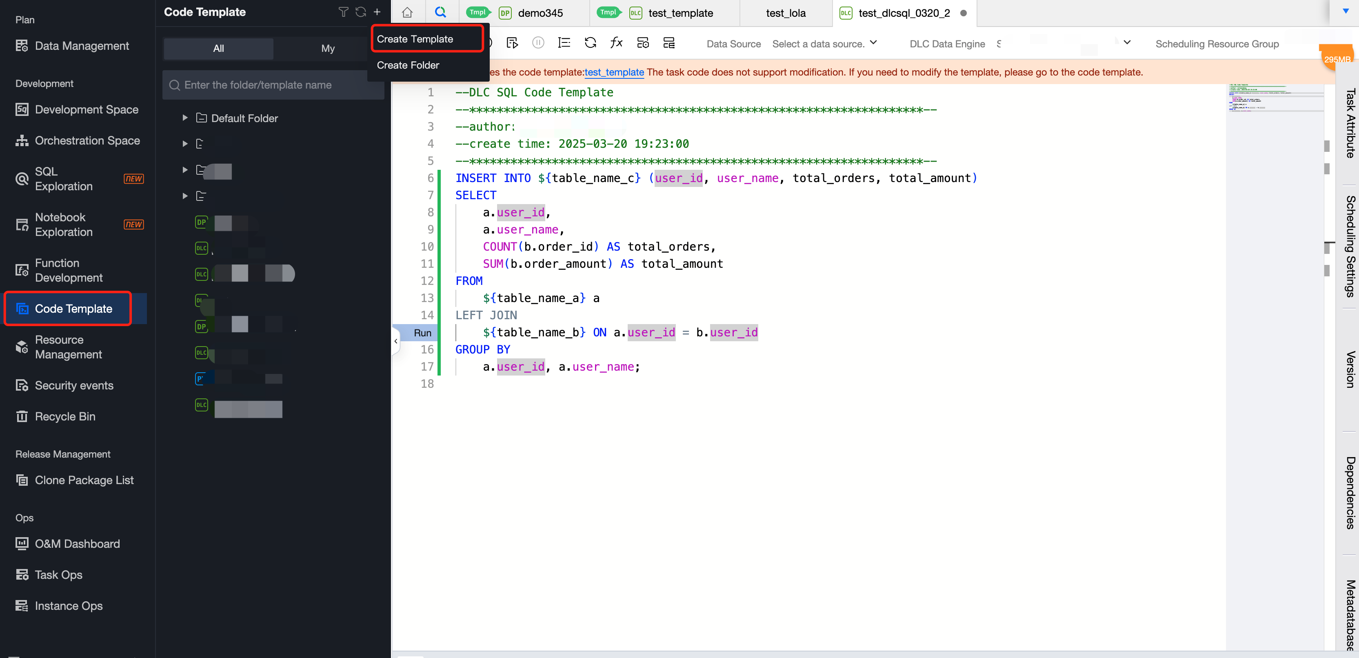Select the All filter toggle

point(218,49)
